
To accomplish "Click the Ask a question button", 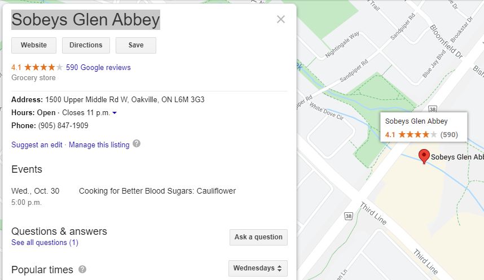I will pos(258,237).
